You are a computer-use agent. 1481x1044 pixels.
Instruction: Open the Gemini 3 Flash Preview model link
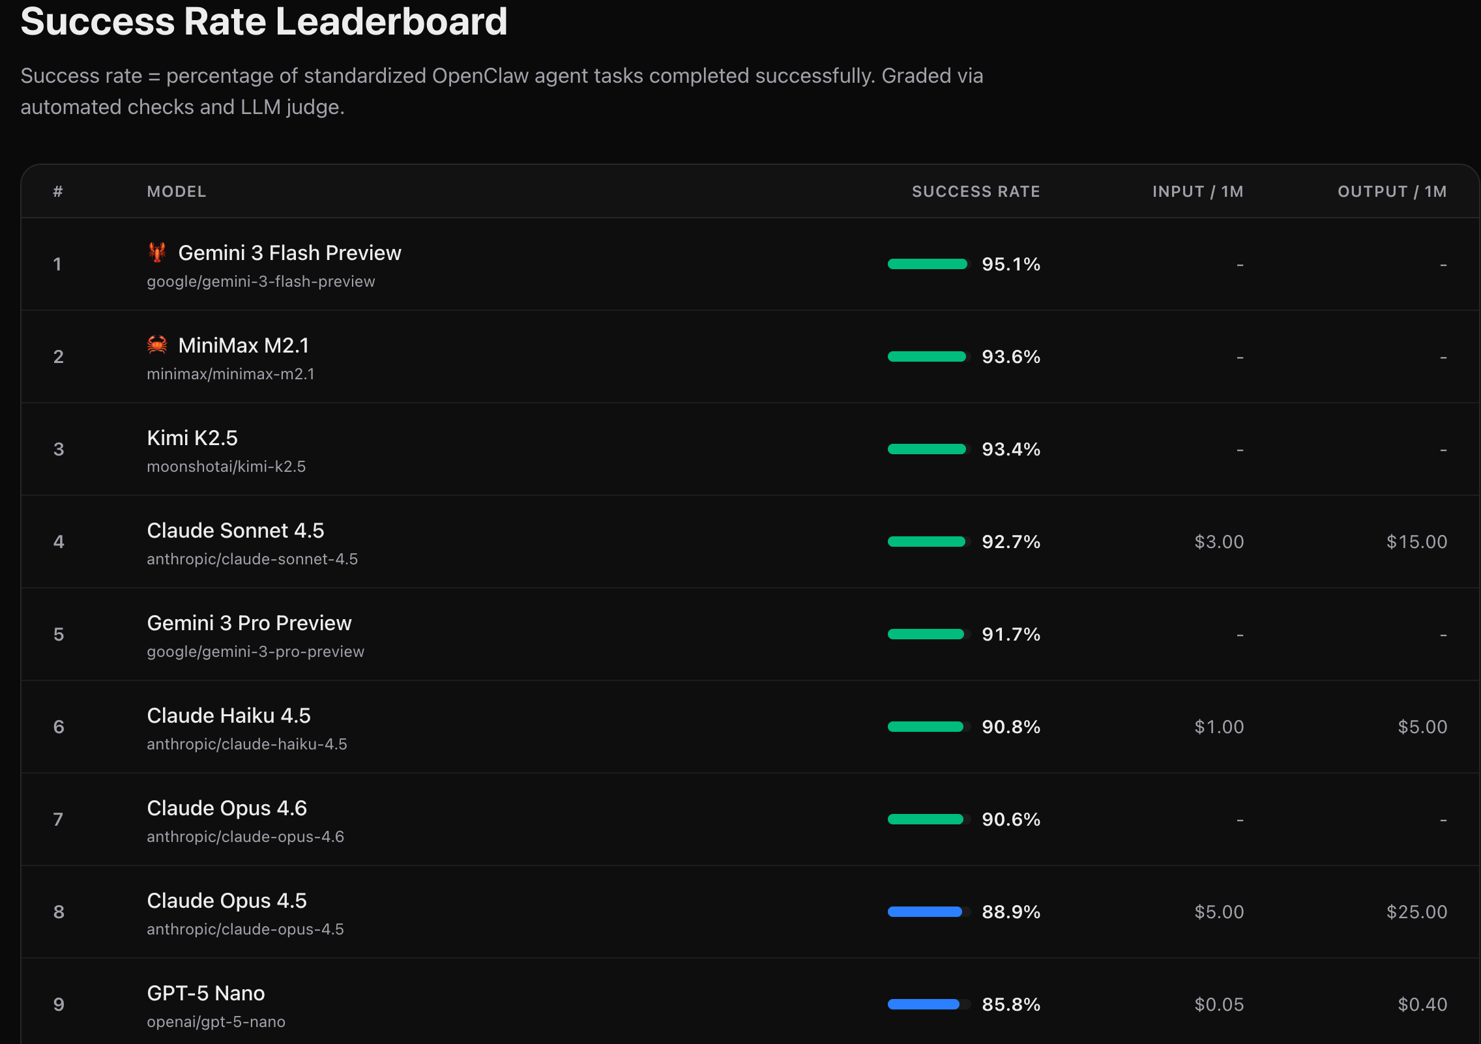[x=289, y=253]
